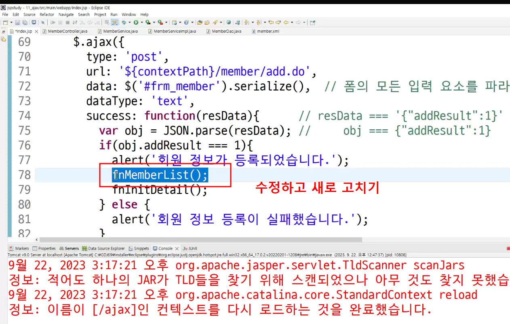510x324 pixels.
Task: Click the Step Return icon
Action: tap(97, 22)
